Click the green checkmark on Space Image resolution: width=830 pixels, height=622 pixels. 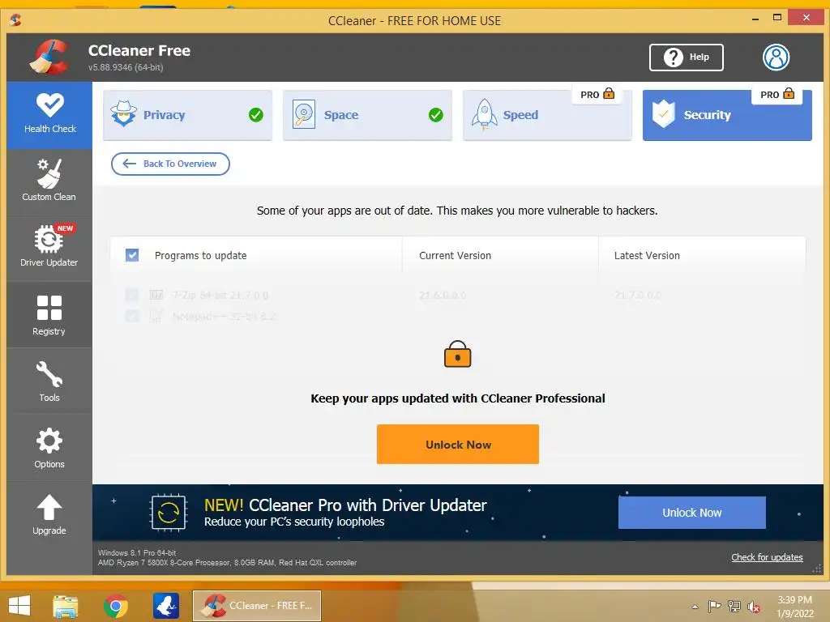(x=435, y=115)
